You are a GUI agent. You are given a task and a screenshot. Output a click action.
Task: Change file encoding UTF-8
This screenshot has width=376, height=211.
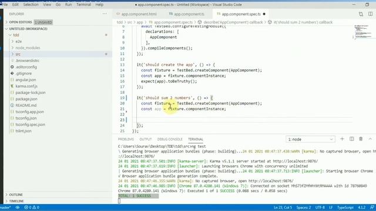click(320, 207)
